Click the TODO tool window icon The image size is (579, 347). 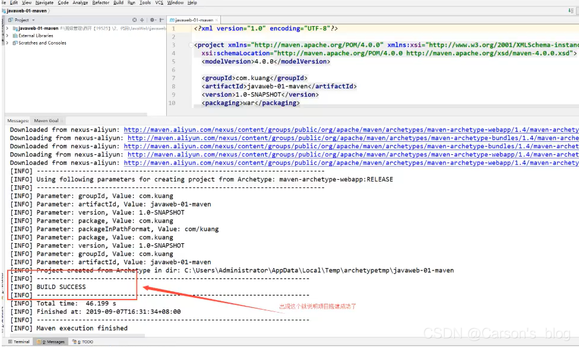coord(74,342)
